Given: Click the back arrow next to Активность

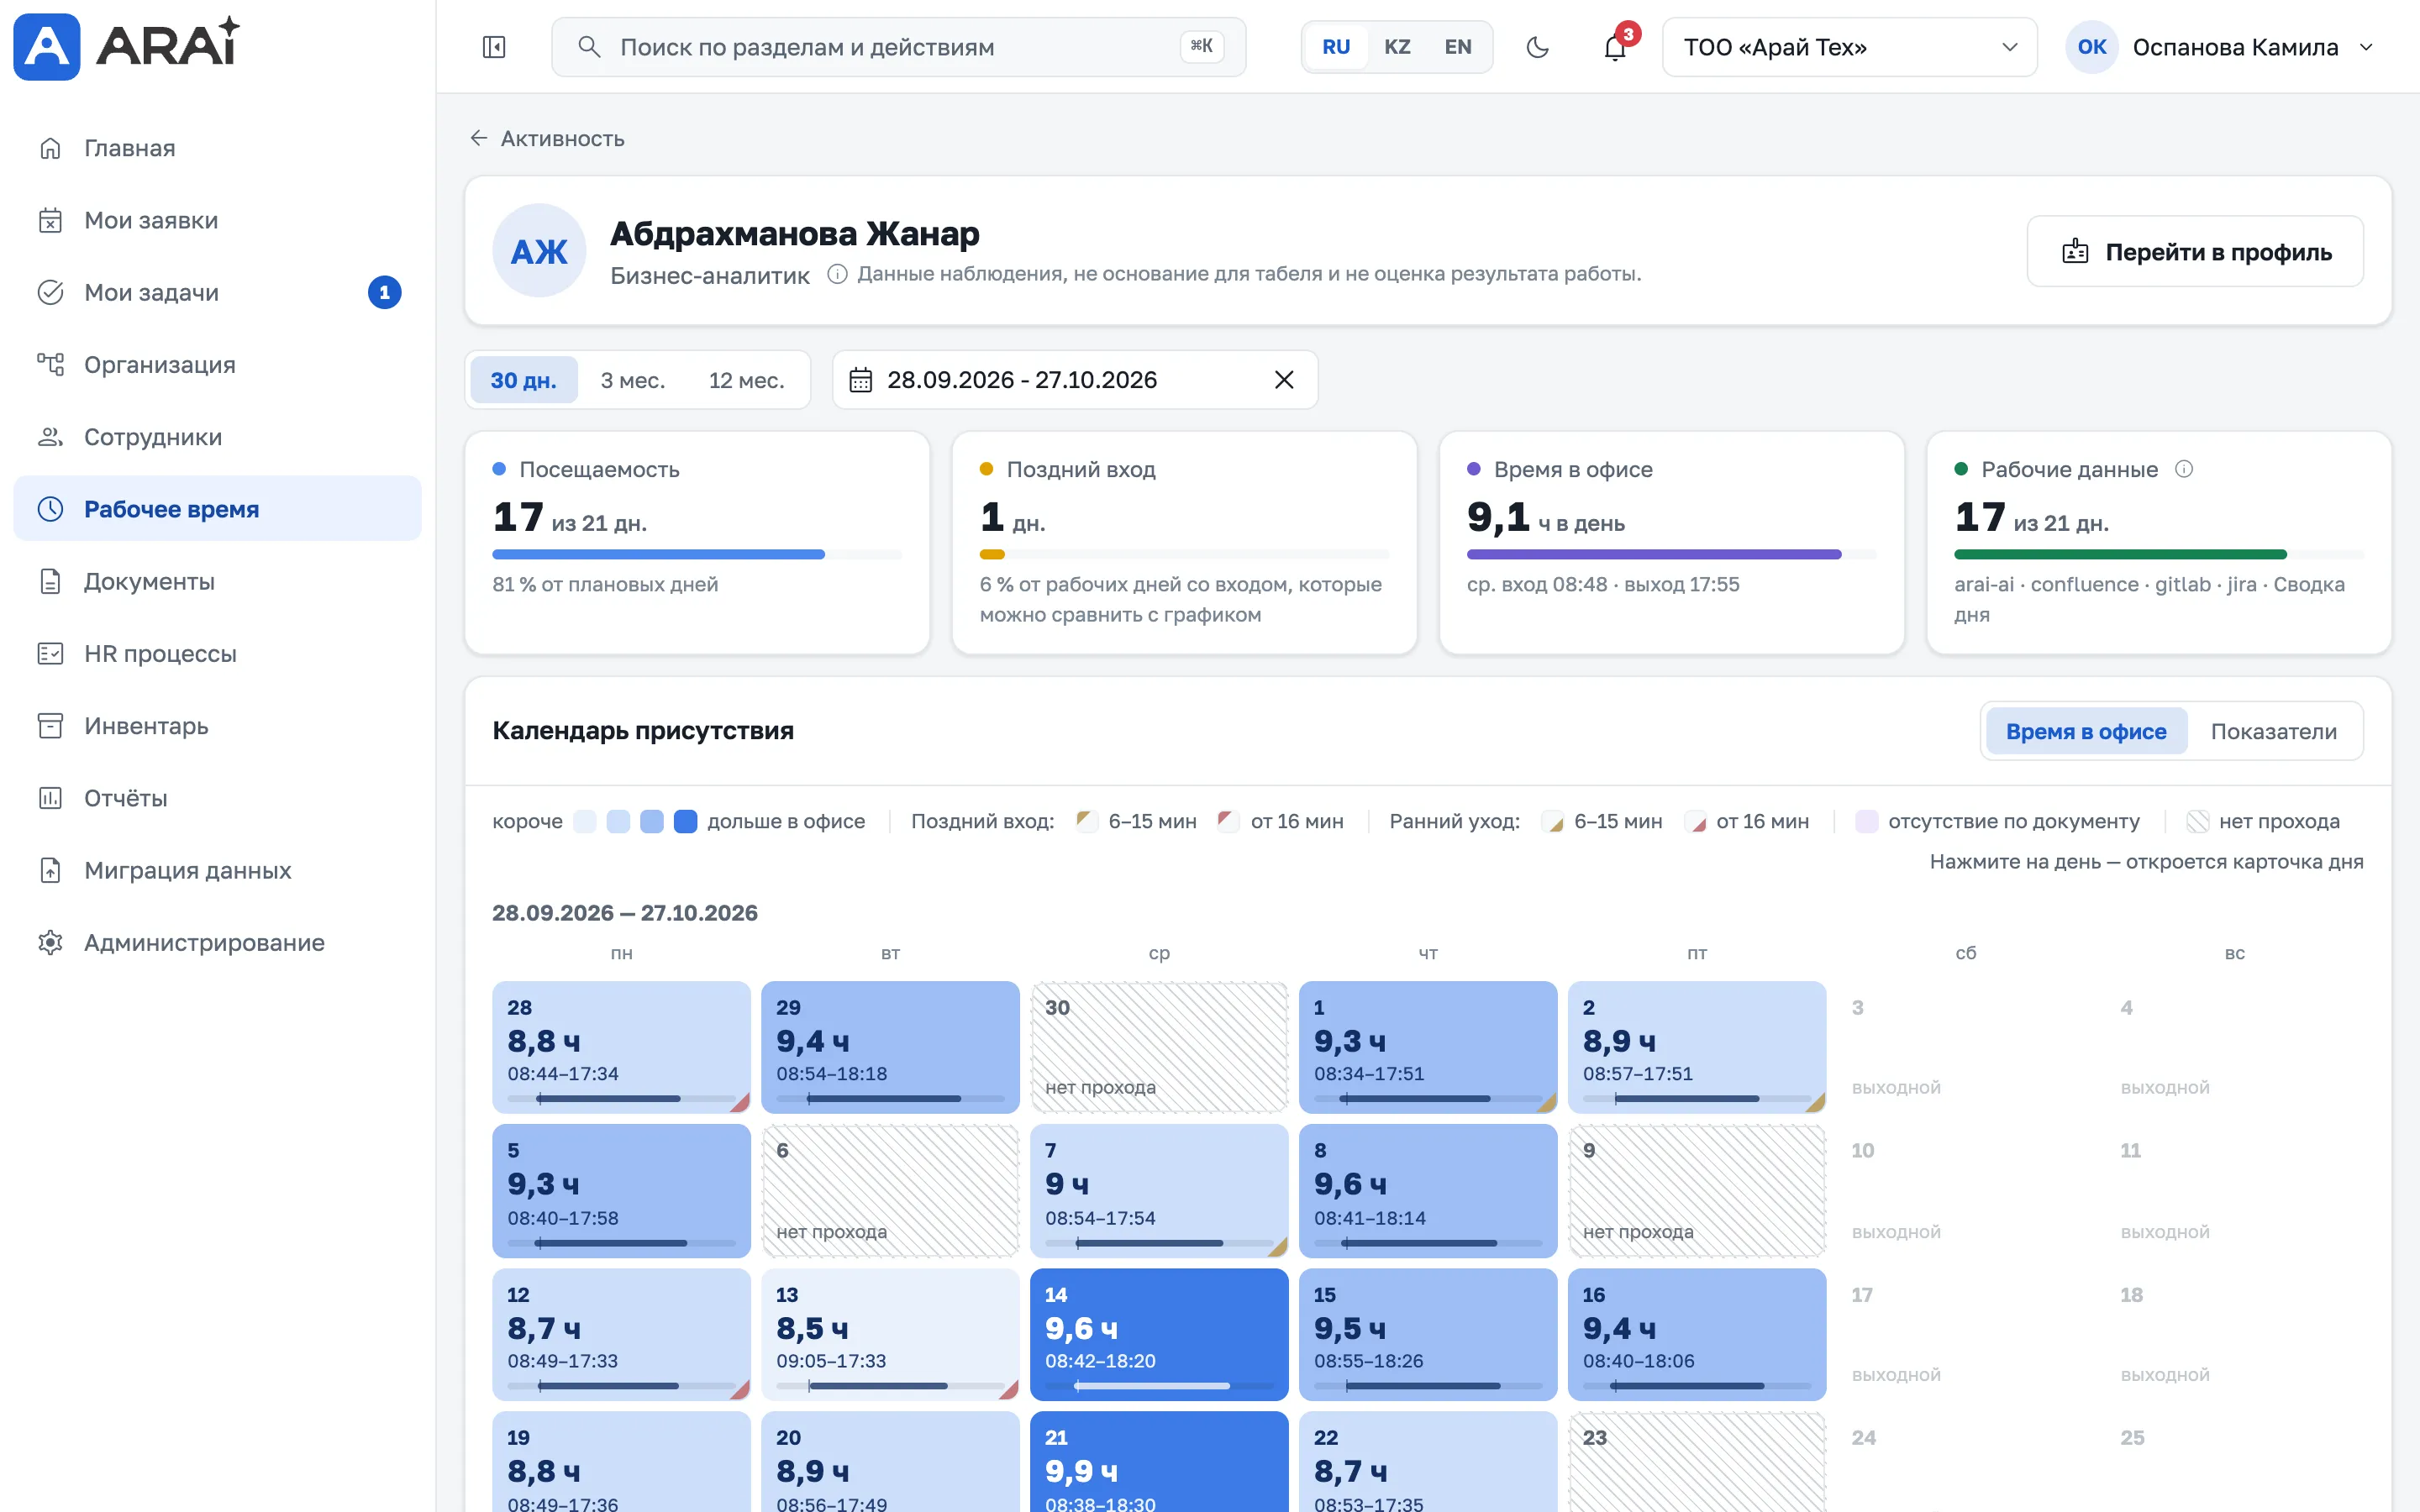Looking at the screenshot, I should point(479,138).
